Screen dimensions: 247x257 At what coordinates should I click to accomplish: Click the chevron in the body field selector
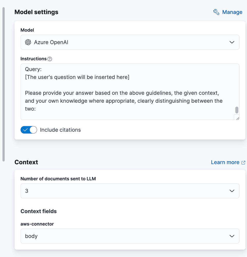[x=232, y=236]
